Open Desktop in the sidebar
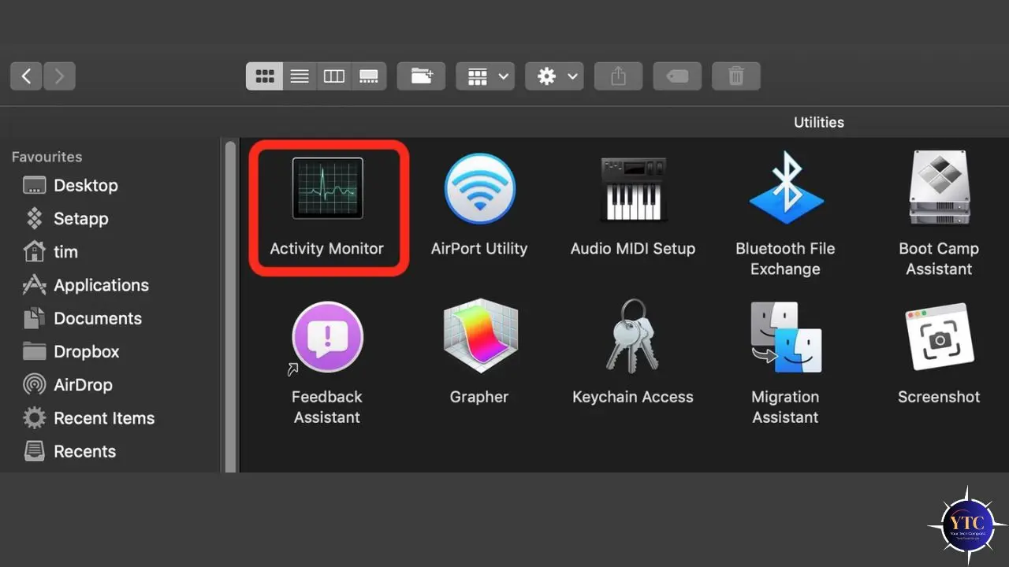 click(71, 186)
